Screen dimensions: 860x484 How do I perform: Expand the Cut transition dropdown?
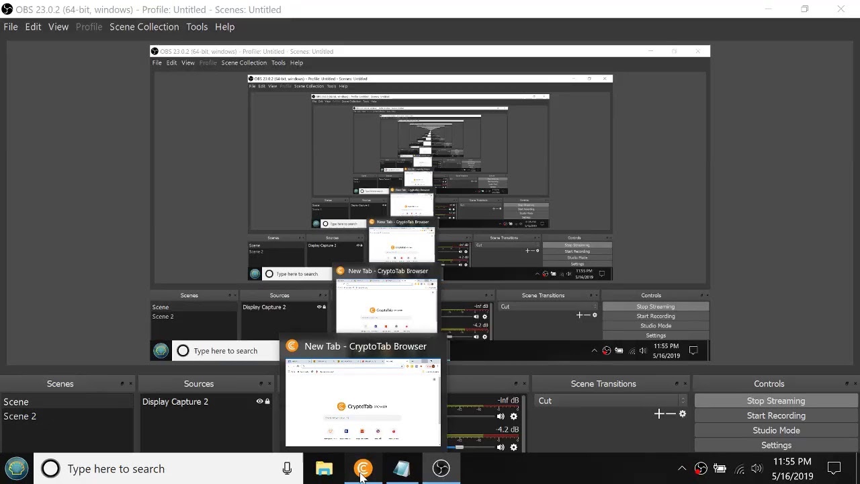(x=611, y=401)
